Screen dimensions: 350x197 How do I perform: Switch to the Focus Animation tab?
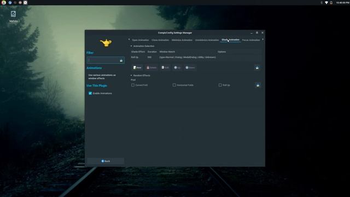(251, 40)
